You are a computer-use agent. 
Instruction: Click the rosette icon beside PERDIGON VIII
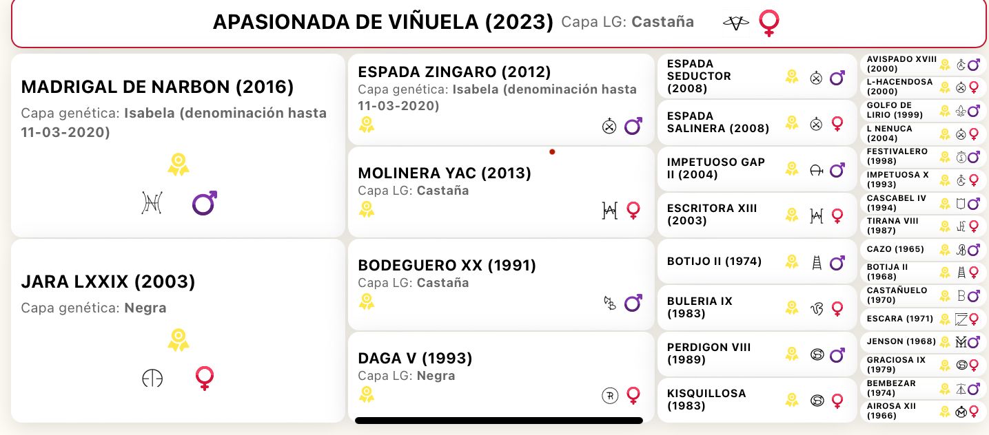(792, 354)
